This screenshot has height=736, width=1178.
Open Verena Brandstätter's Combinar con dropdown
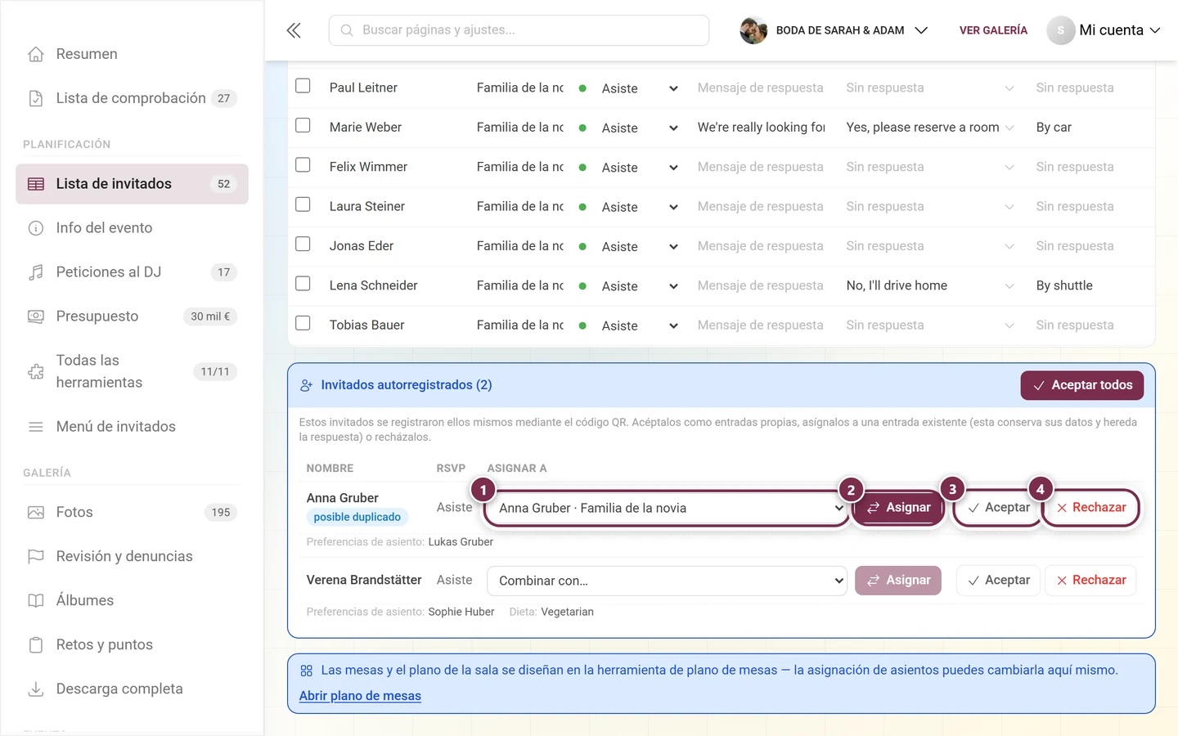pyautogui.click(x=667, y=581)
